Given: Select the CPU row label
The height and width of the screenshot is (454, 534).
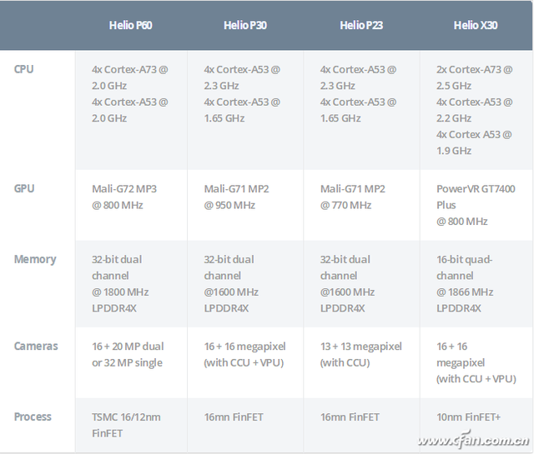Looking at the screenshot, I should coord(23,69).
